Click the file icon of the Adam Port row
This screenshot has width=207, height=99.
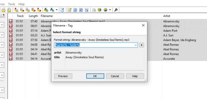(x=11, y=31)
